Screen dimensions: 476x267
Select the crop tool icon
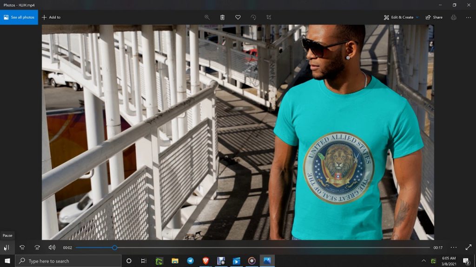click(269, 17)
